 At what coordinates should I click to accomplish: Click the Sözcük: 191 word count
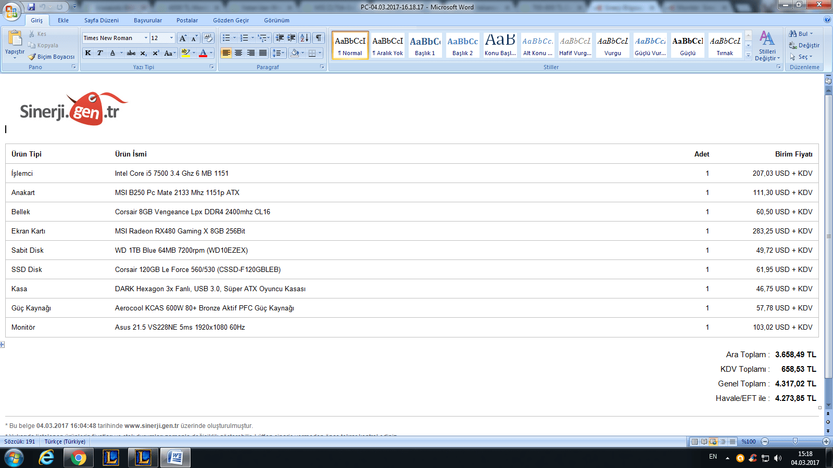(20, 441)
